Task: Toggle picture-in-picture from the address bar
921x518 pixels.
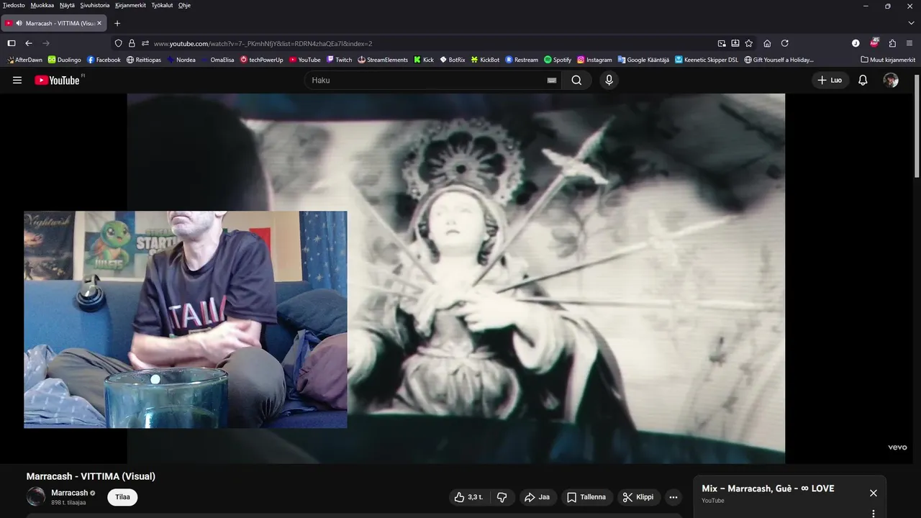Action: tap(722, 43)
